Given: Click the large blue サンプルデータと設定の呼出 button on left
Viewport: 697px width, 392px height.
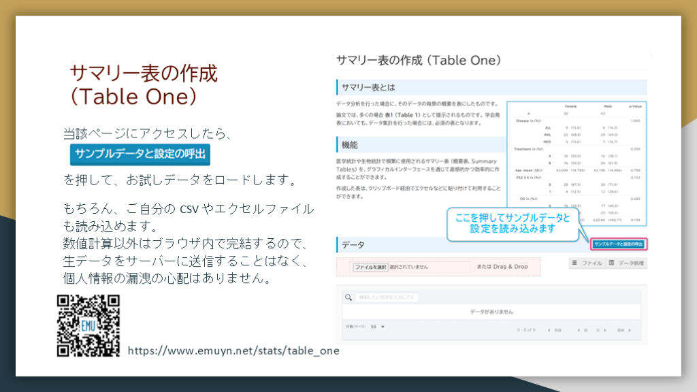Looking at the screenshot, I should [x=140, y=154].
